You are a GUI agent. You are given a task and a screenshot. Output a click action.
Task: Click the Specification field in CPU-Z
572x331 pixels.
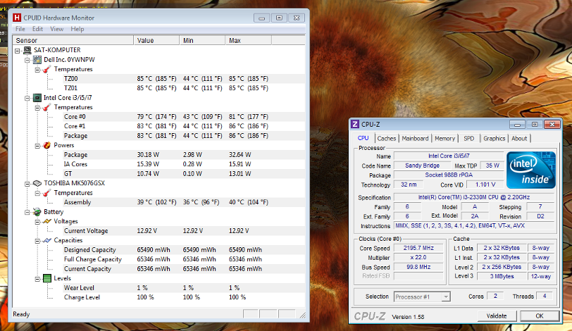click(x=474, y=197)
